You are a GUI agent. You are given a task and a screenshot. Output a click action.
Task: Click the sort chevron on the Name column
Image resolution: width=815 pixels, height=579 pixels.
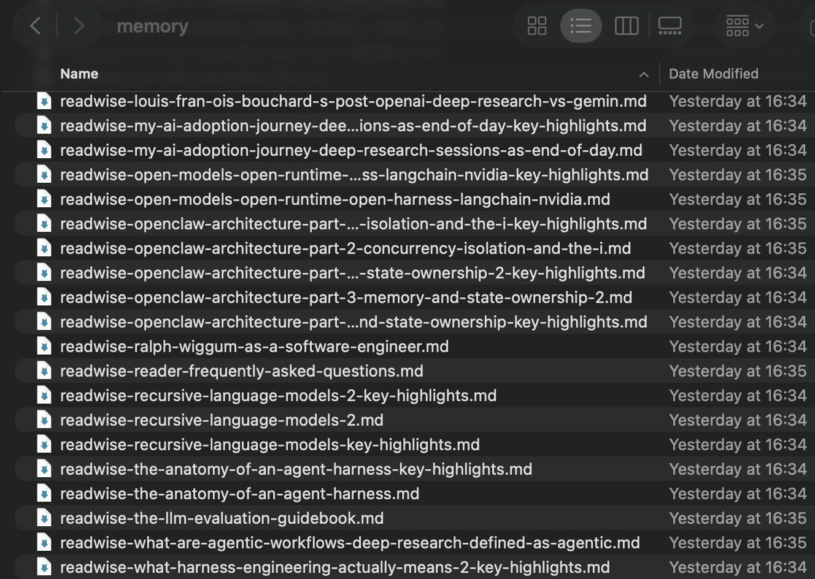(644, 74)
